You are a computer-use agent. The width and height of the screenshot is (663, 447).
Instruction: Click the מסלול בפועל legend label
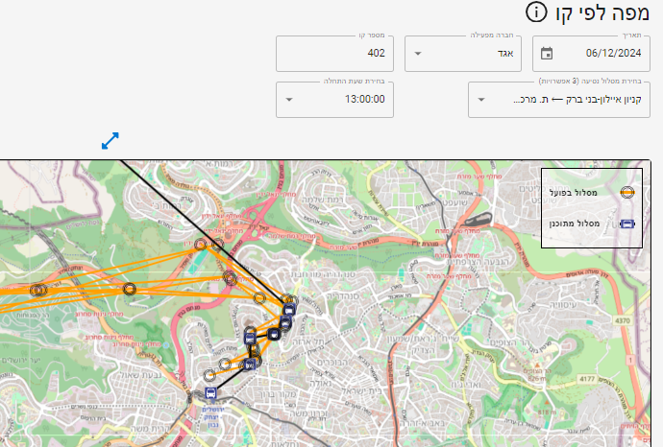(x=573, y=193)
